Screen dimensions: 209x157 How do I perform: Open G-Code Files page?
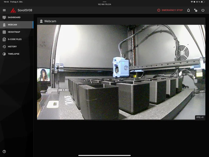[x=17, y=39]
